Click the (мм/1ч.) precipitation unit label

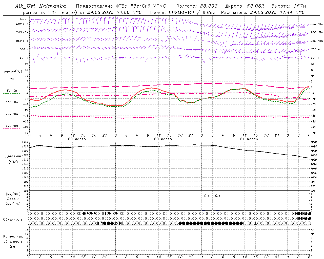(13, 204)
